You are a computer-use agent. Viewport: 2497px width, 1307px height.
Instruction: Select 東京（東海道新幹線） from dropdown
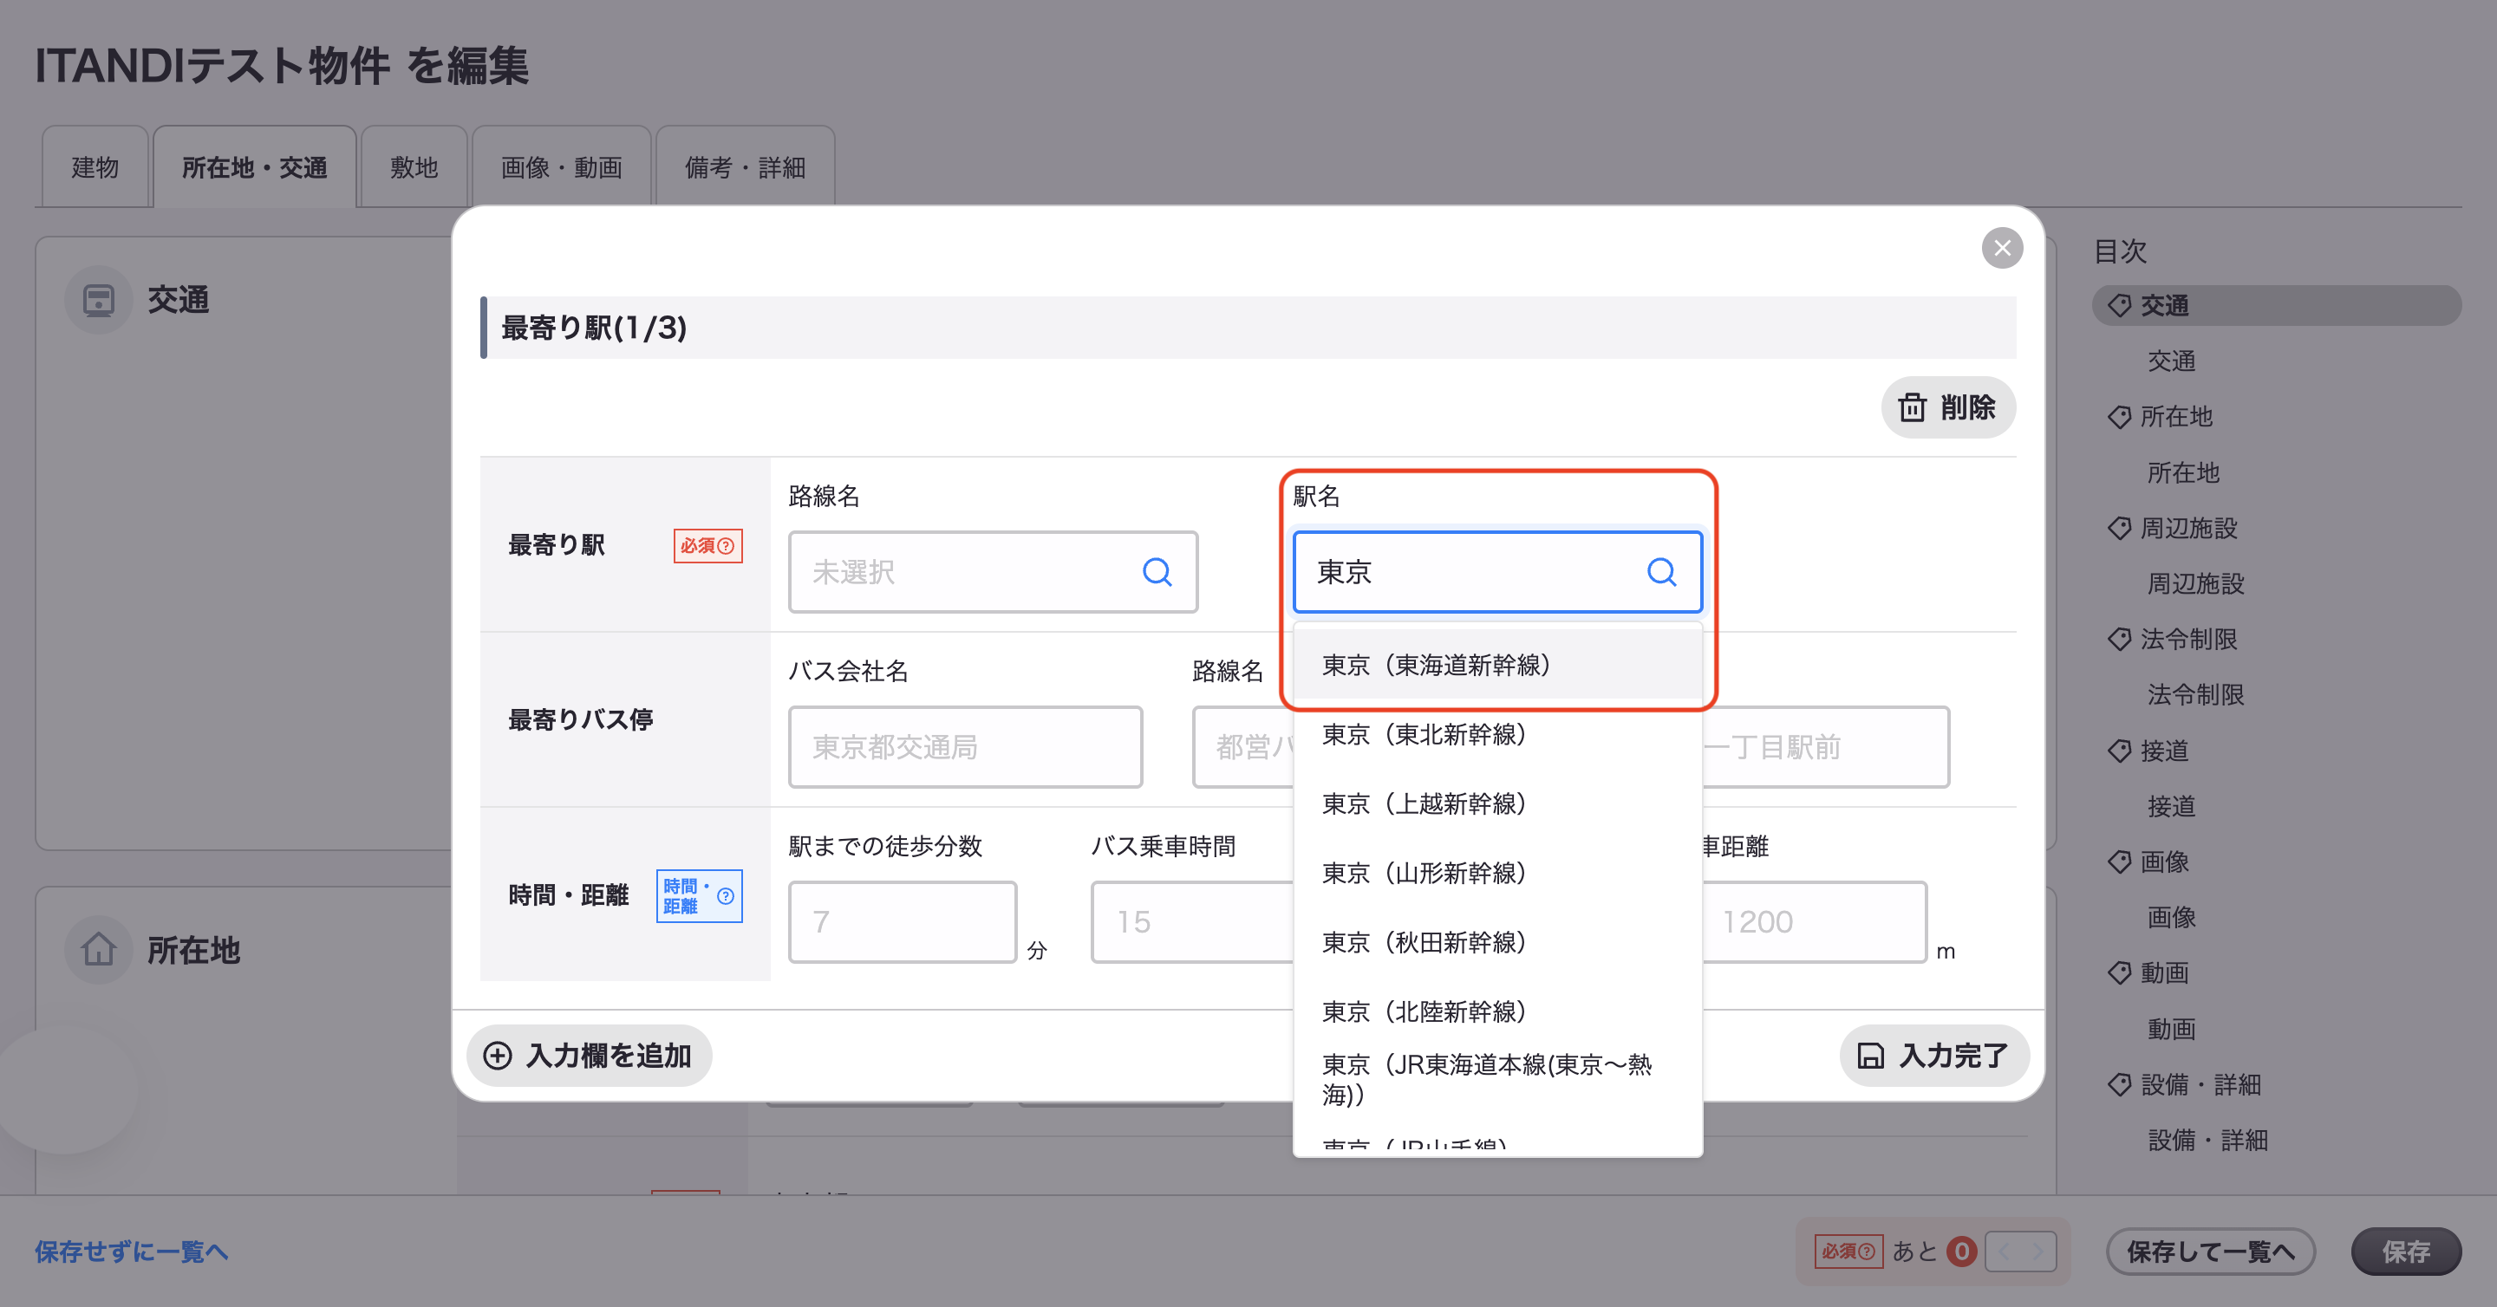click(1497, 665)
